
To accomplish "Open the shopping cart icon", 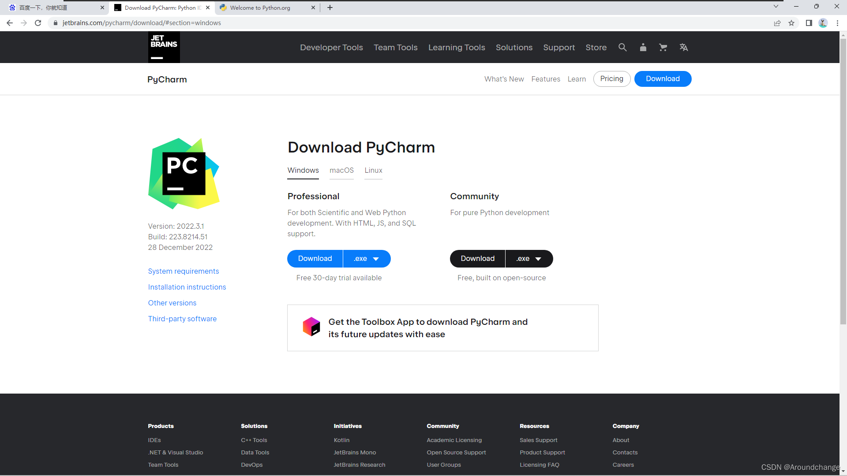I will pos(663,47).
